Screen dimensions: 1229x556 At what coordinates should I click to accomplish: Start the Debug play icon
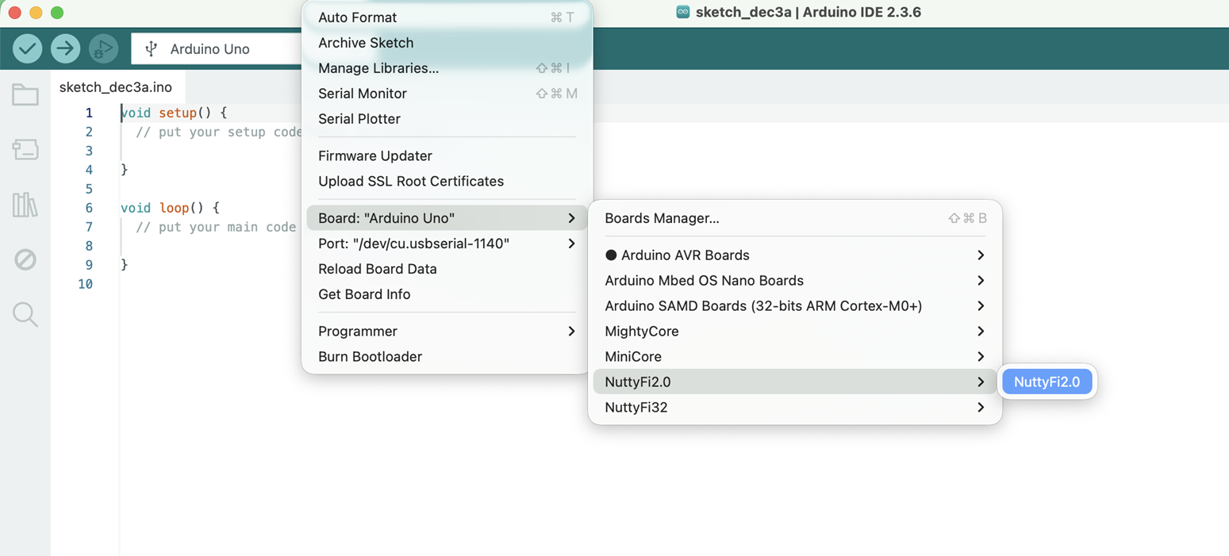(102, 49)
